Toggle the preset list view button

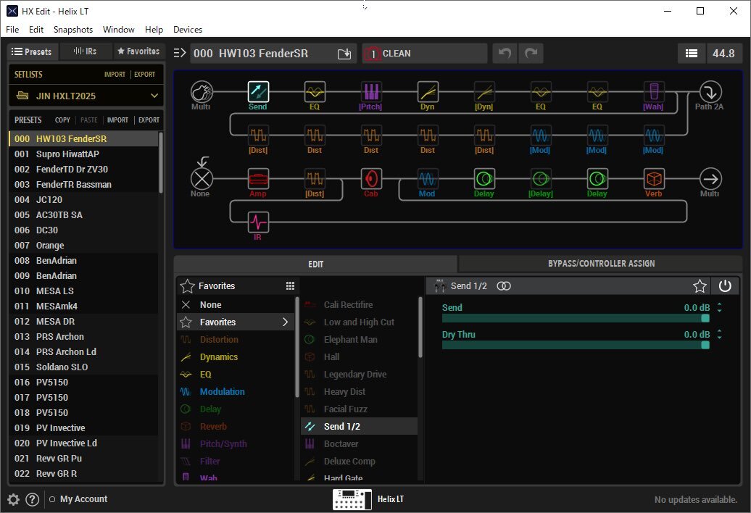692,54
